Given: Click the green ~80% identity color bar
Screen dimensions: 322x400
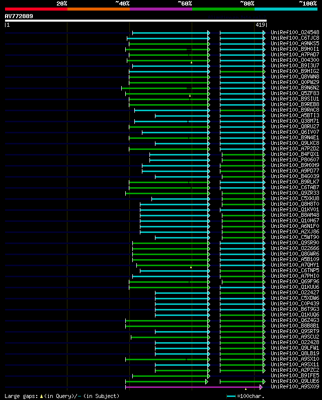Looking at the screenshot, I should (x=223, y=9).
